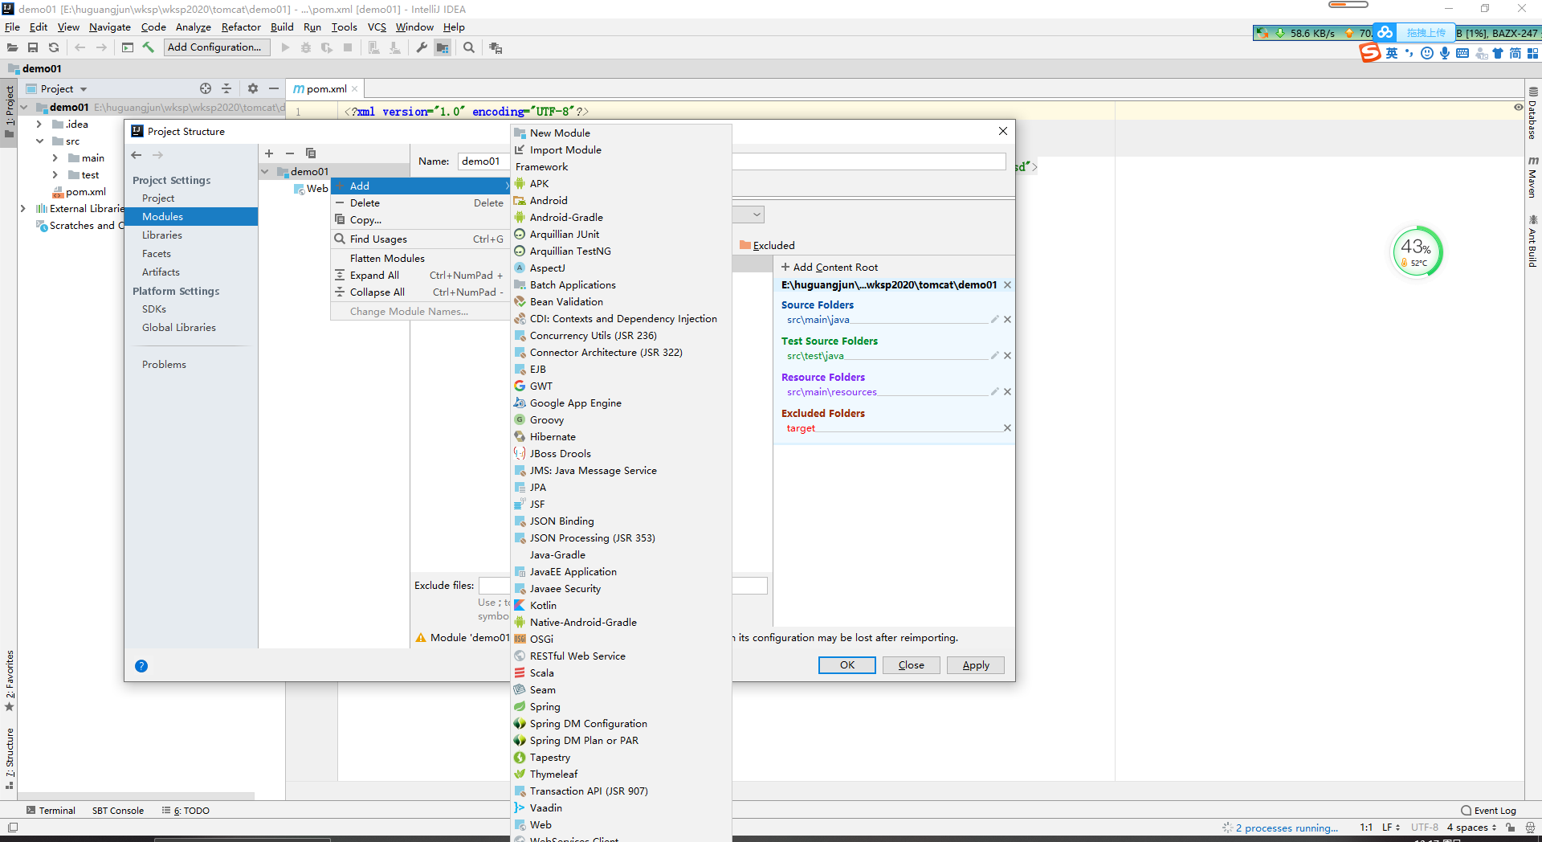Save all files toolbar icon

coord(33,48)
